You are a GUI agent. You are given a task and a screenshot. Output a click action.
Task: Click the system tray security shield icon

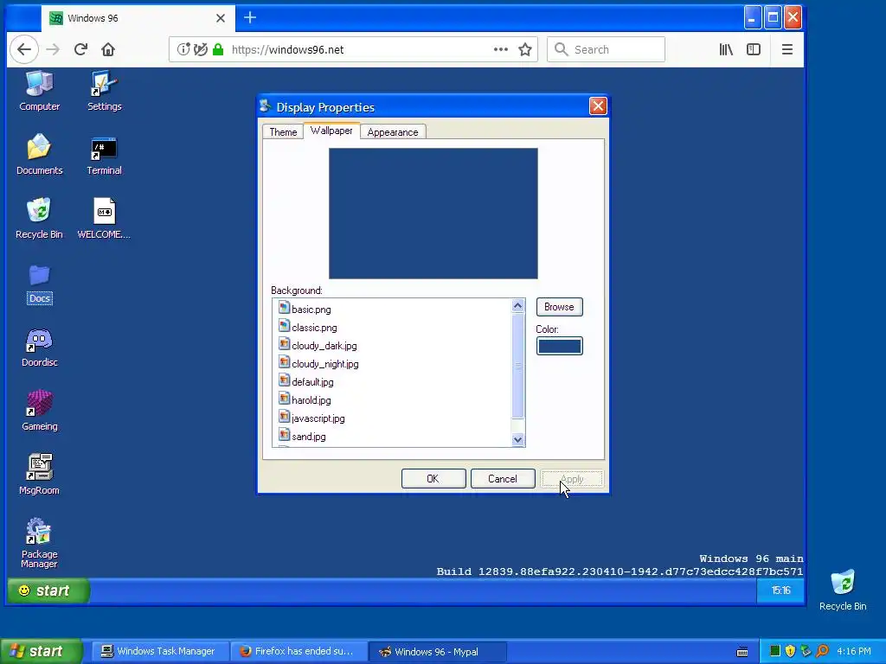tap(790, 652)
